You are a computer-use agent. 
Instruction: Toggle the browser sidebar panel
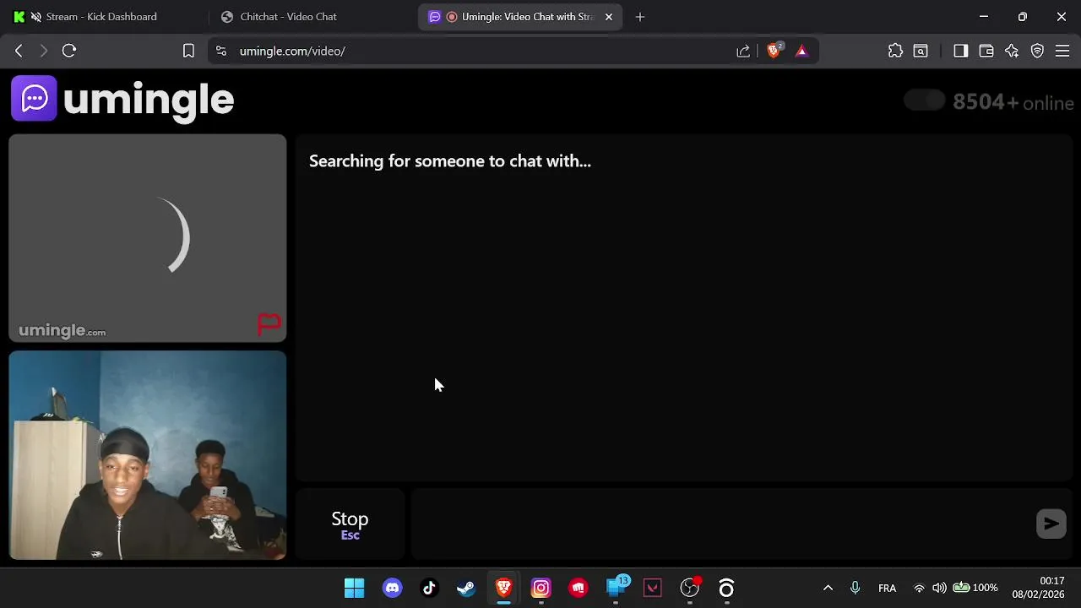click(960, 51)
